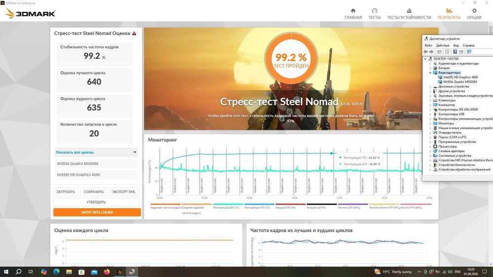Image resolution: width=493 pixels, height=277 pixels.
Task: Select NVIDIA Quadro M5000M in Device Manager tree
Action: pyautogui.click(x=460, y=82)
